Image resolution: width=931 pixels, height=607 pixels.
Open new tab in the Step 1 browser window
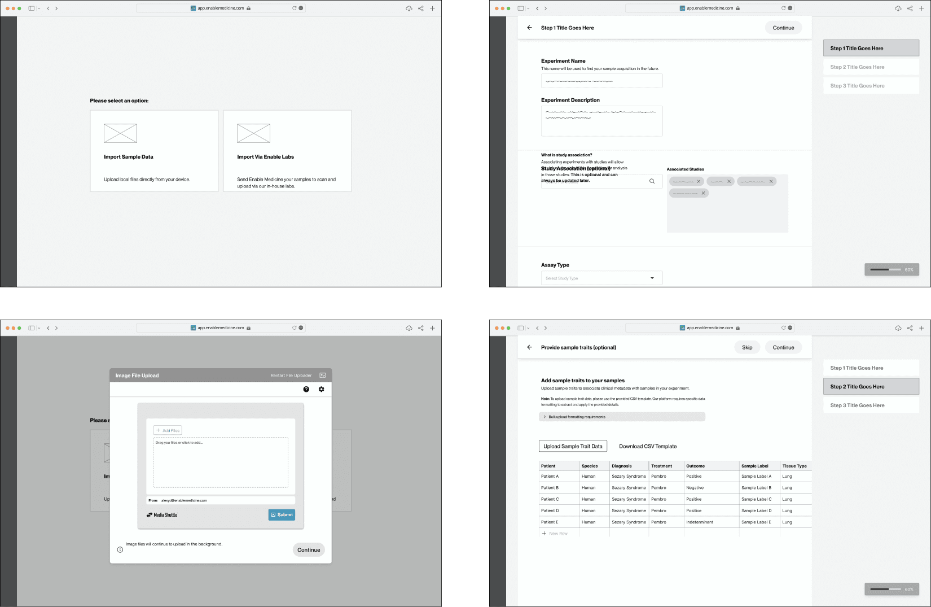pos(922,8)
